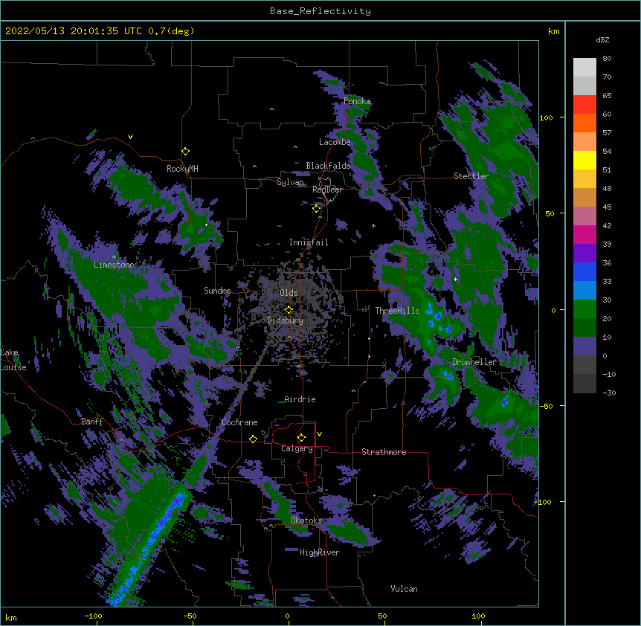This screenshot has width=641, height=626.
Task: Click the Sundre label
Action: point(217,291)
